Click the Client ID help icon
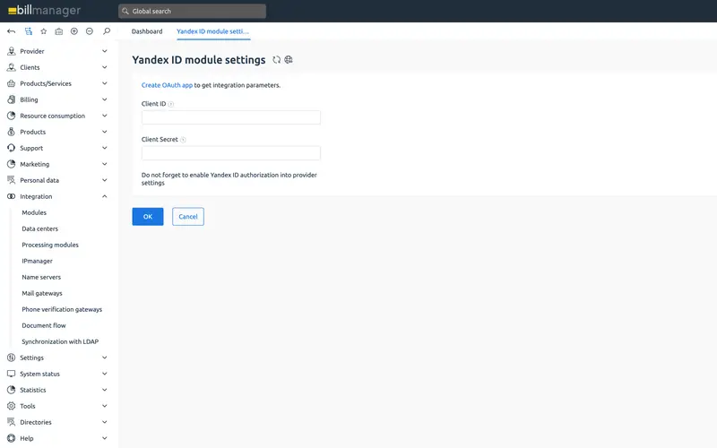717x448 pixels. coord(171,104)
